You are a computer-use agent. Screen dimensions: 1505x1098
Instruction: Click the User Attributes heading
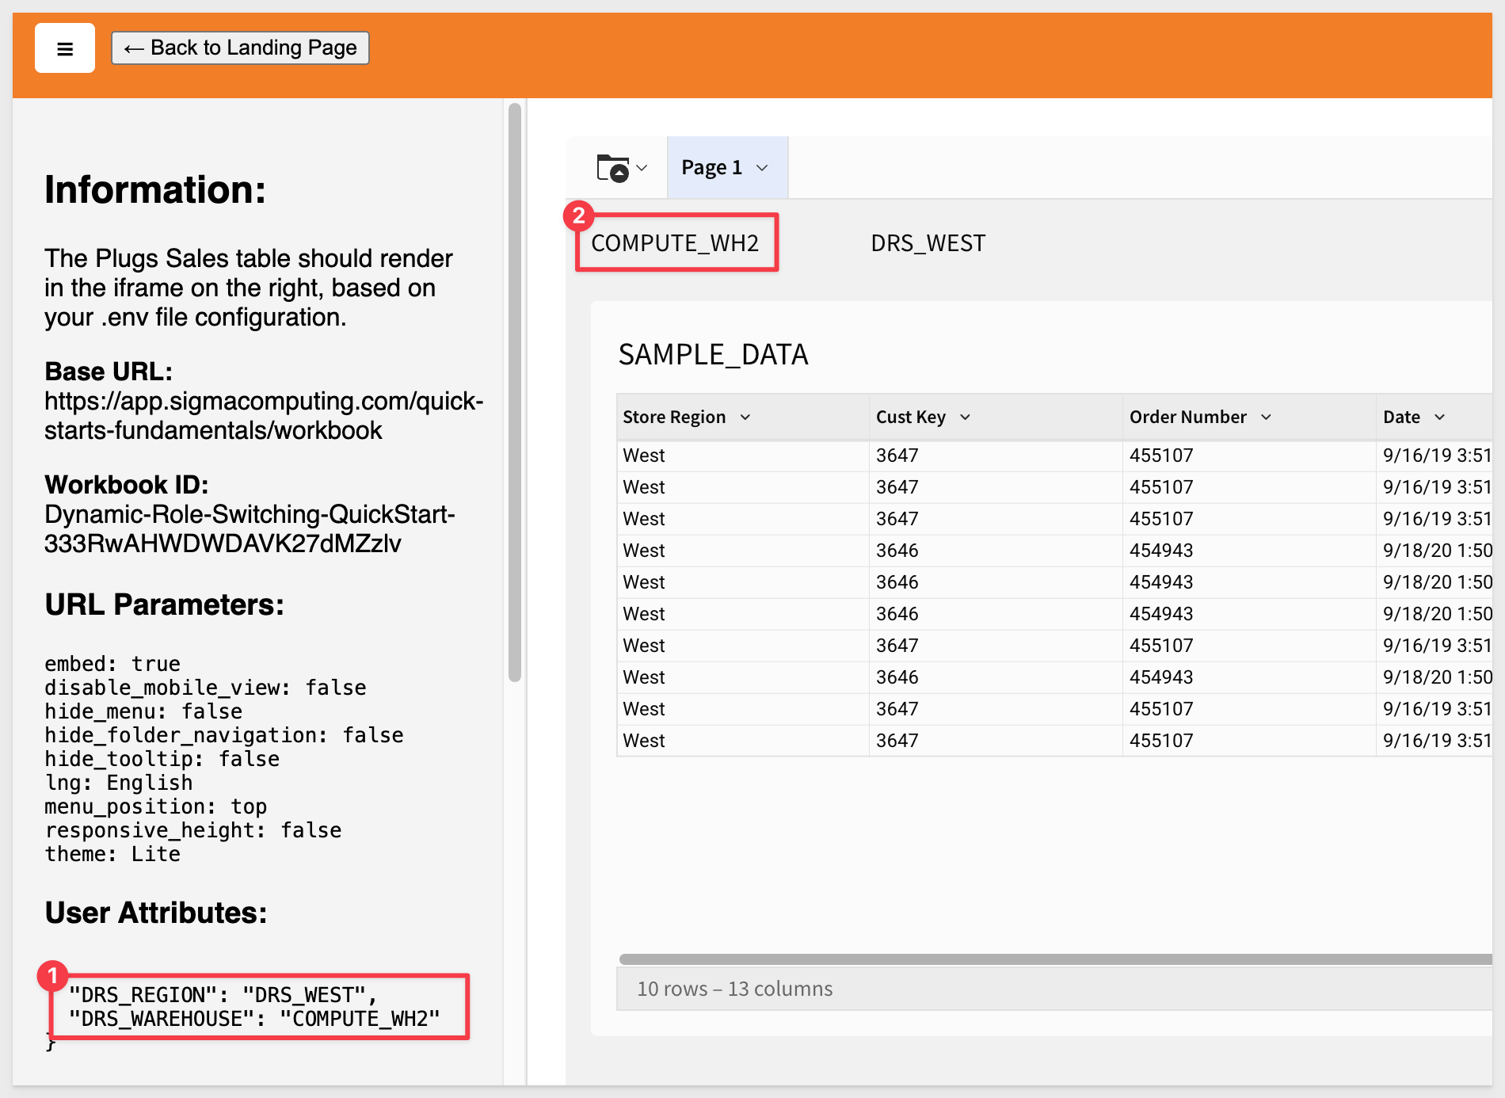pyautogui.click(x=156, y=913)
